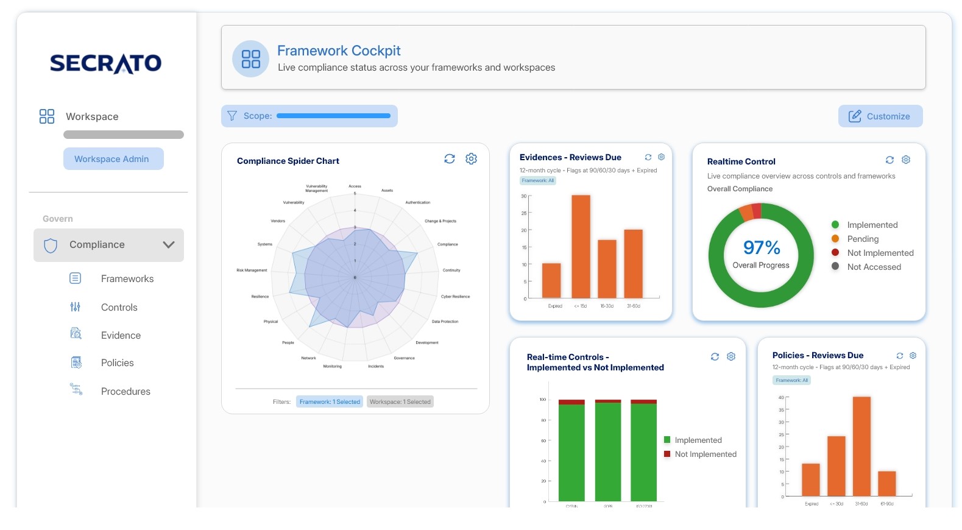This screenshot has width=962, height=530.
Task: Open Compliance Spider Chart settings gear
Action: point(471,158)
